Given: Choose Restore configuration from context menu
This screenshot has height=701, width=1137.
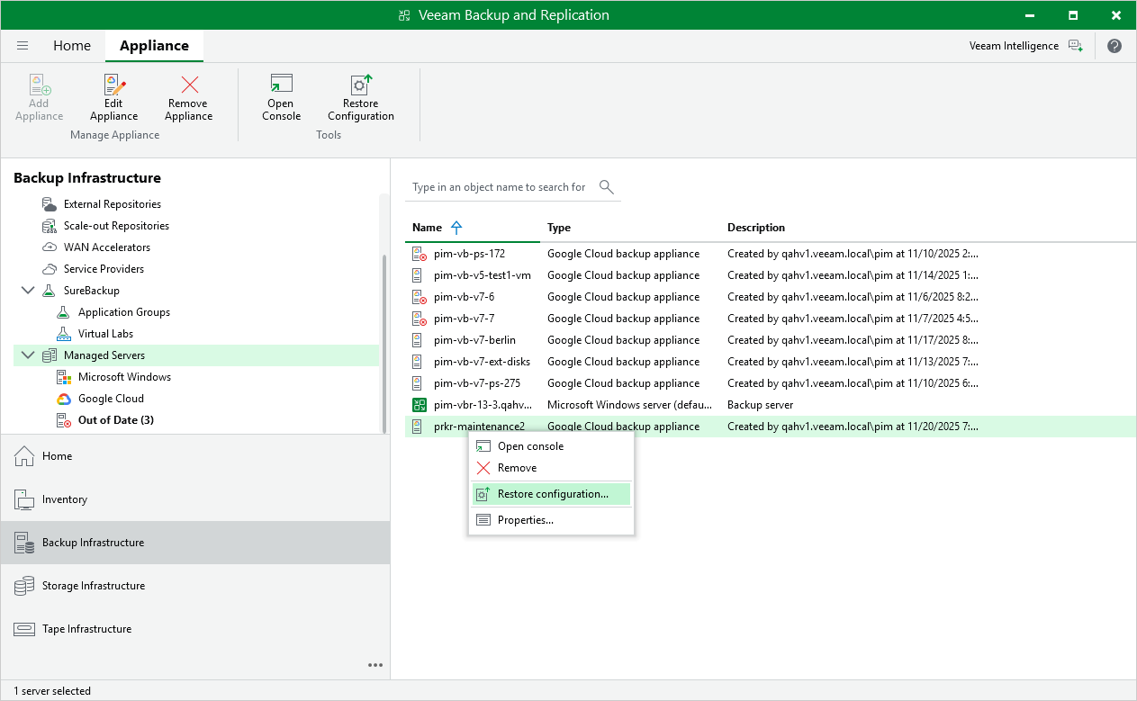Looking at the screenshot, I should pos(551,494).
